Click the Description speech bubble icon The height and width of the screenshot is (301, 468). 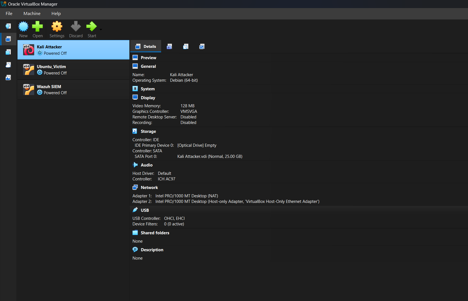pyautogui.click(x=135, y=250)
